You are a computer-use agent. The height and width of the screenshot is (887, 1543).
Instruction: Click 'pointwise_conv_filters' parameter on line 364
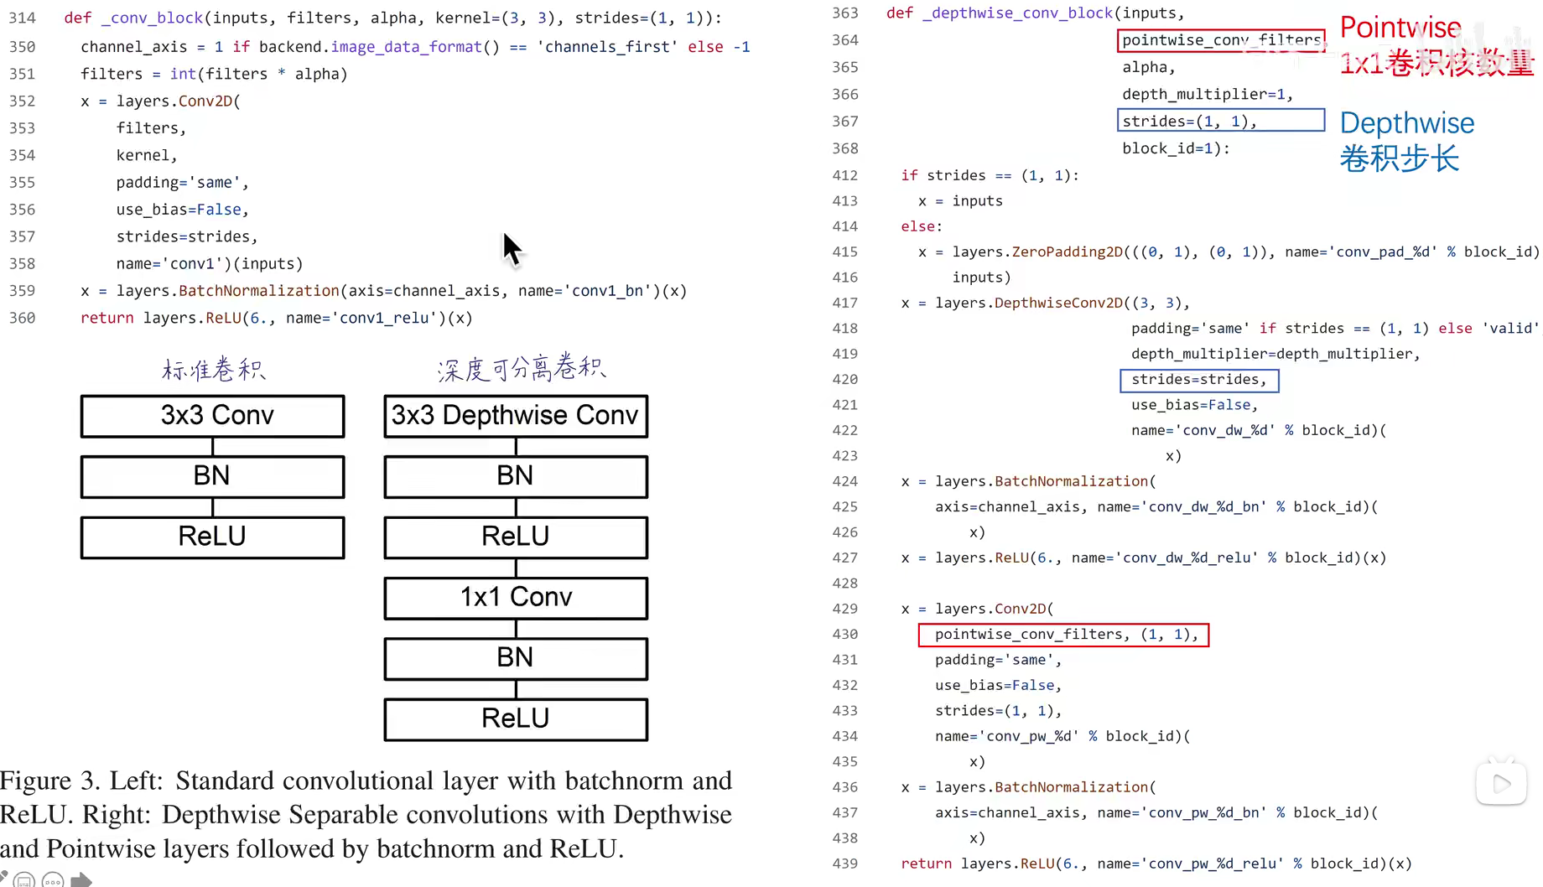pyautogui.click(x=1222, y=39)
